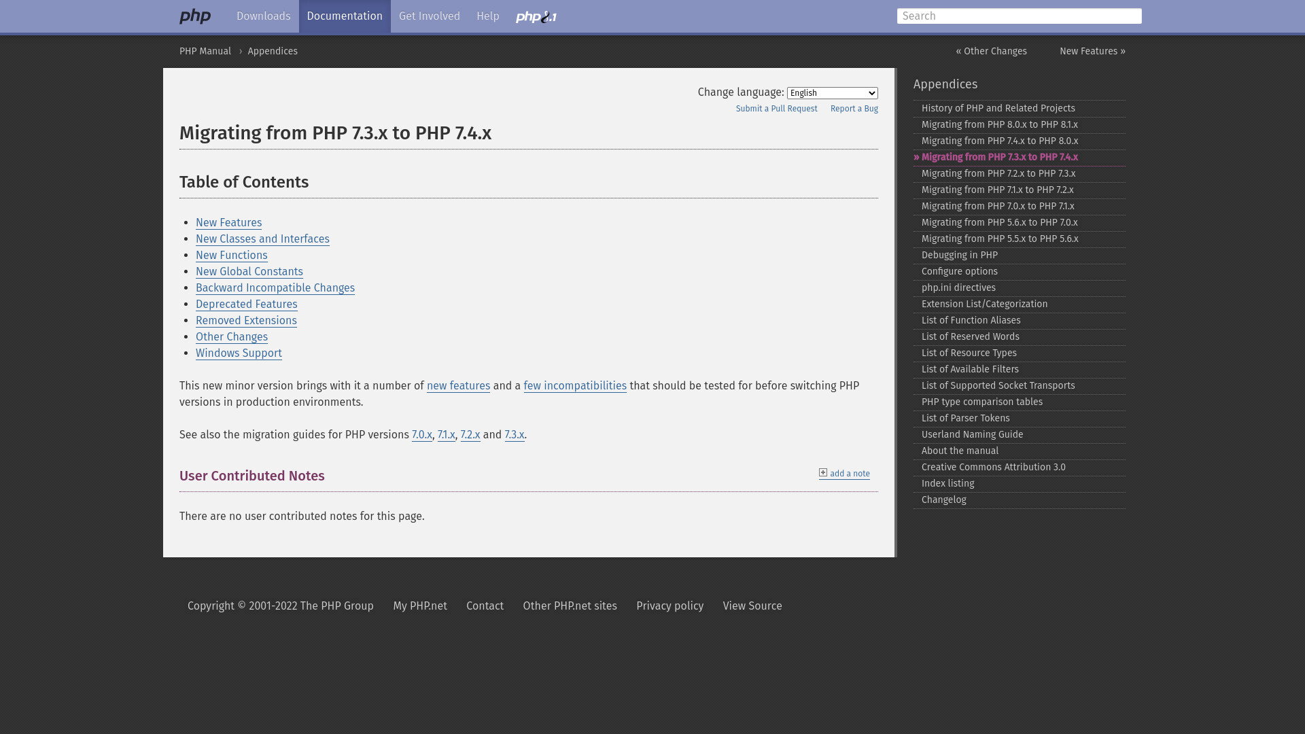Go to PHP Manual breadcrumb

pos(205,52)
